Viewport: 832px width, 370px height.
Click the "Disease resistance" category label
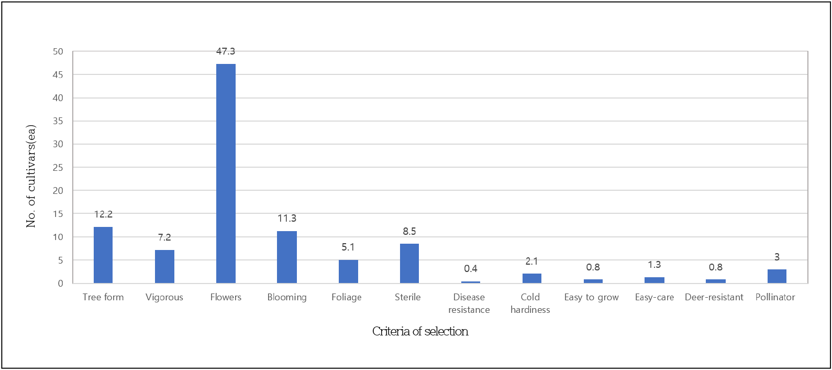469,303
